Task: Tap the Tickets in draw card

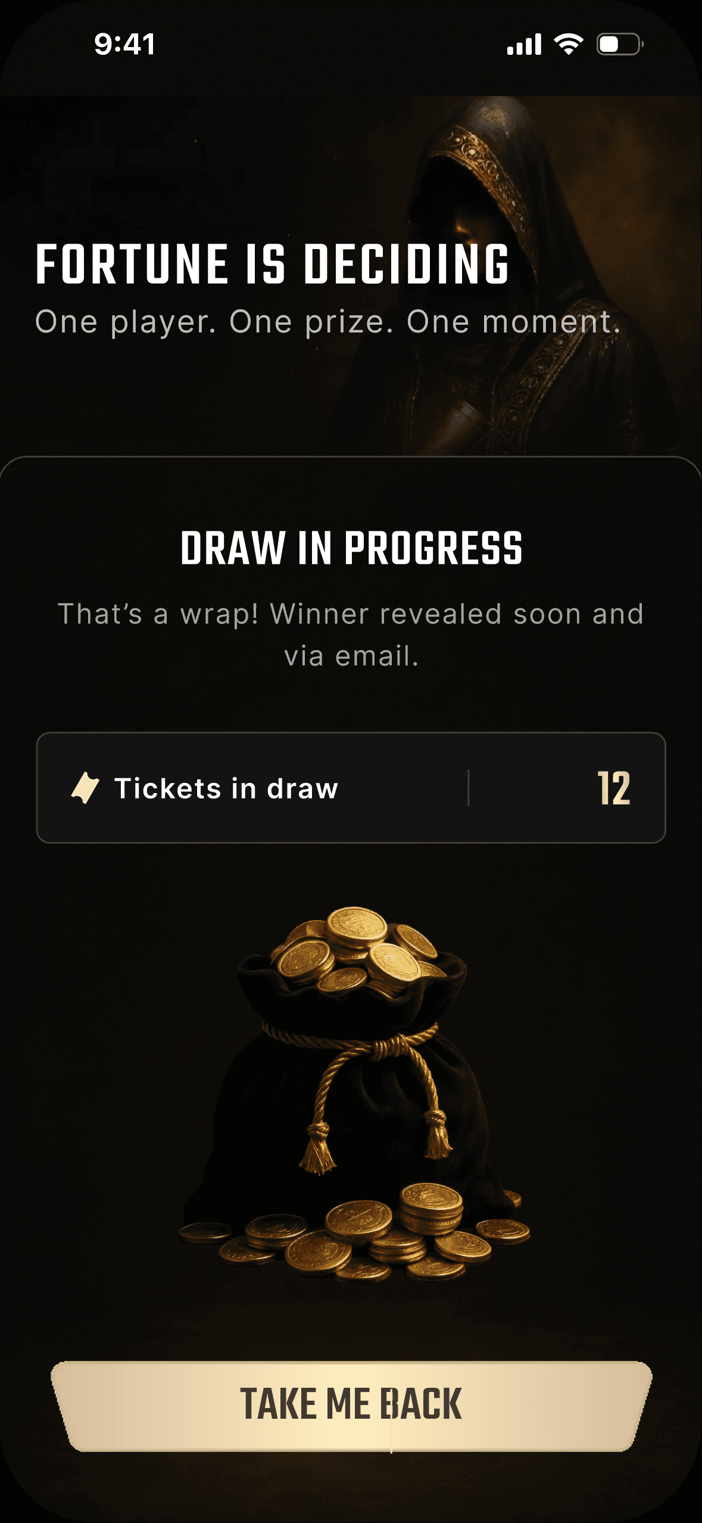Action: point(351,788)
